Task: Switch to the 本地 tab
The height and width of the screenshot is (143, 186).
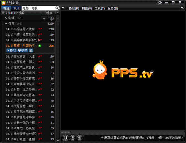Action: [16, 8]
